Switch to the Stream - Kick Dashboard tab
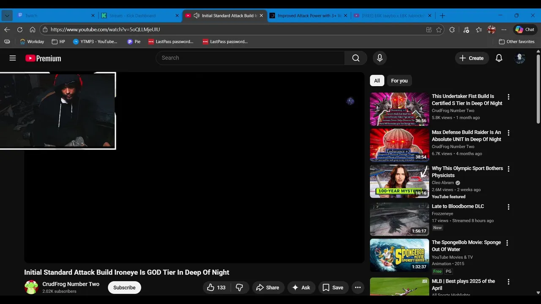541x304 pixels. tap(140, 16)
